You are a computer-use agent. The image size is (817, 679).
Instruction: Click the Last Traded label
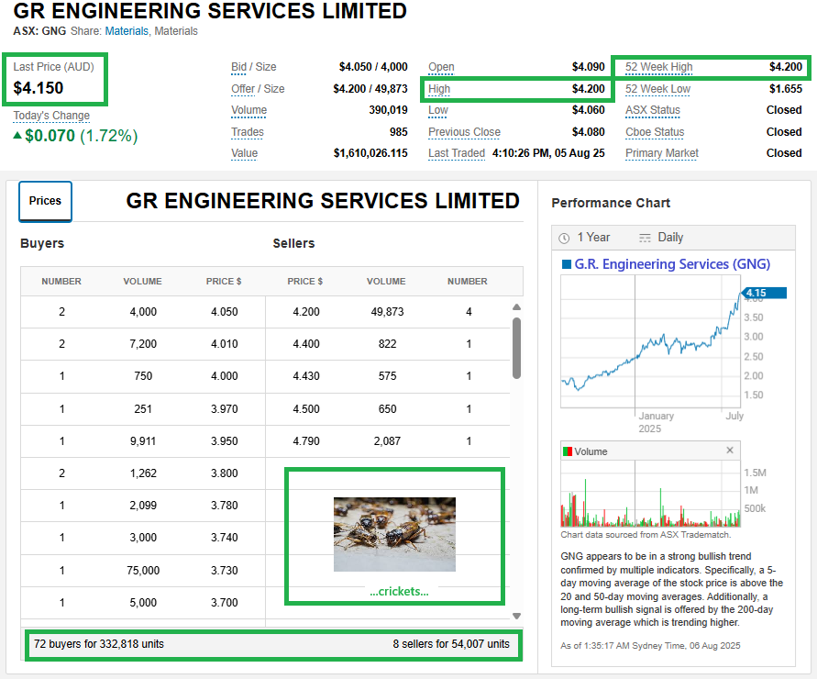(456, 153)
